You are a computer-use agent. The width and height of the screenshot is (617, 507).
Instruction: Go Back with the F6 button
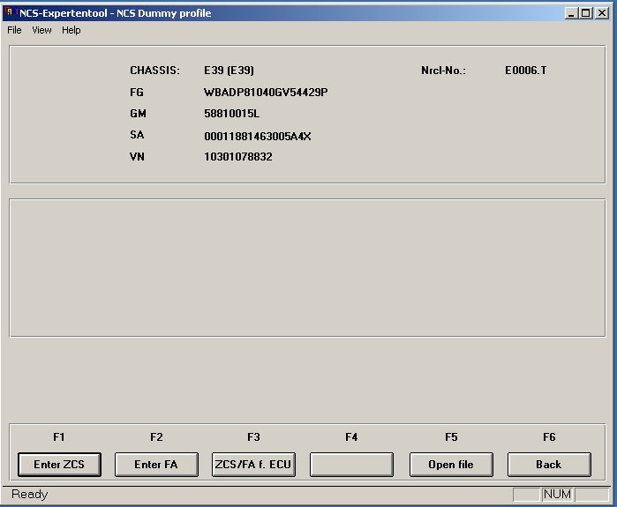549,465
